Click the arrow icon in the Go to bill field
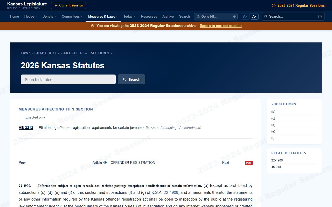The height and width of the screenshot is (207, 332). (234, 17)
